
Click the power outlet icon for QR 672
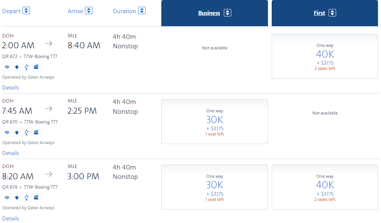click(x=16, y=67)
